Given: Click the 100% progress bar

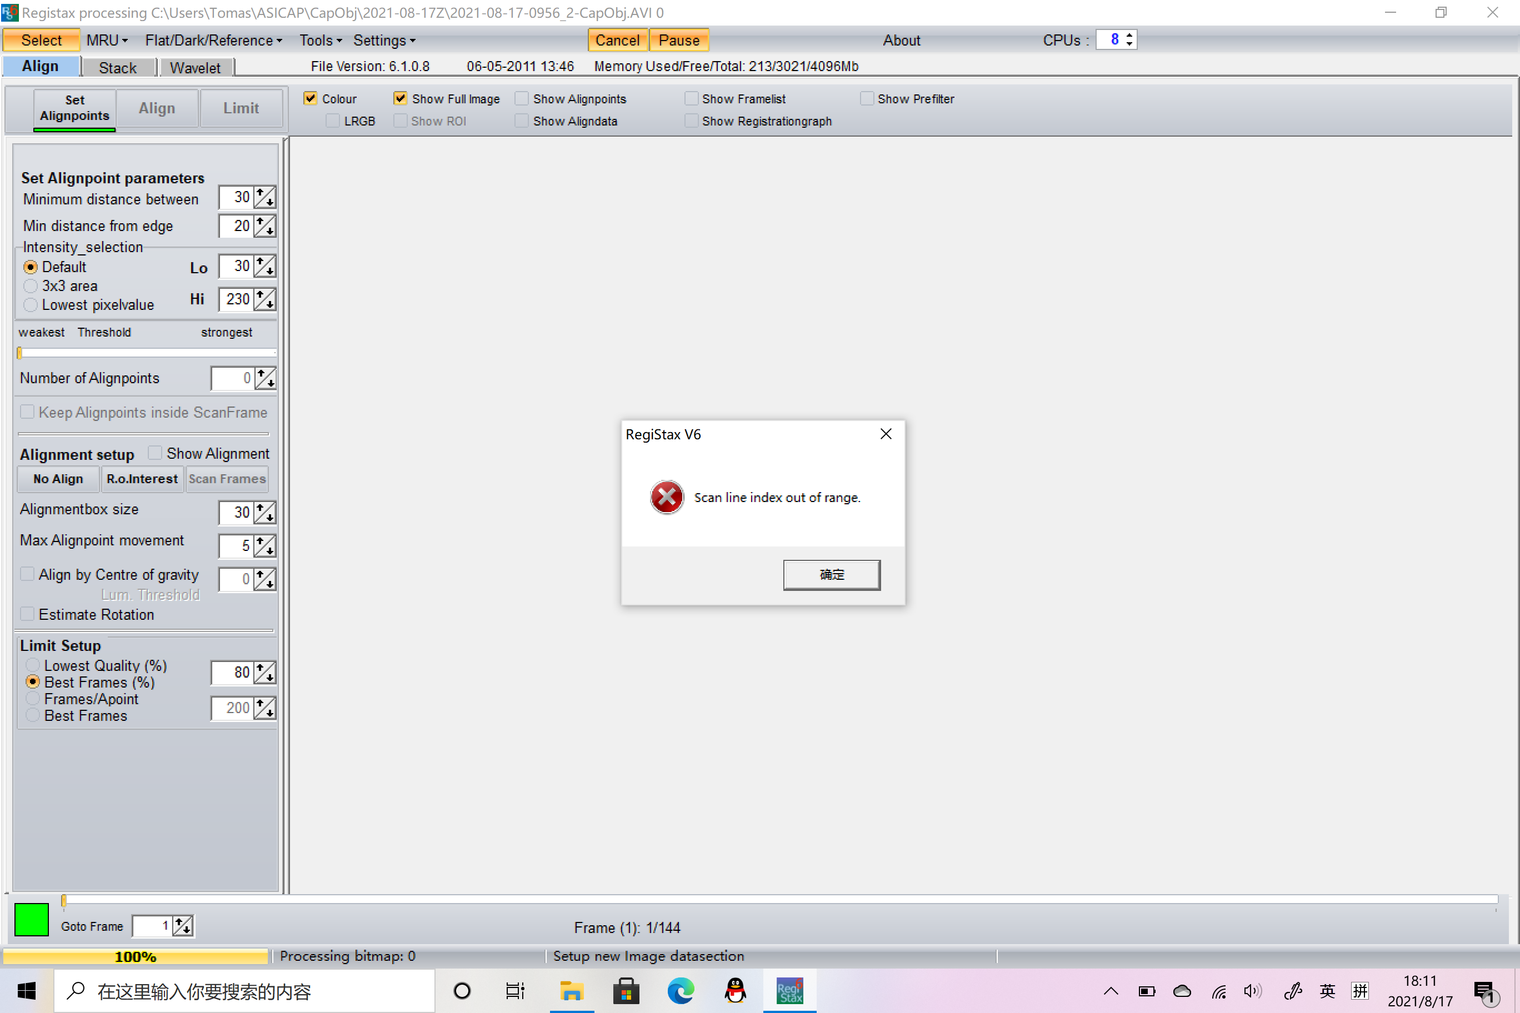Looking at the screenshot, I should [x=135, y=956].
